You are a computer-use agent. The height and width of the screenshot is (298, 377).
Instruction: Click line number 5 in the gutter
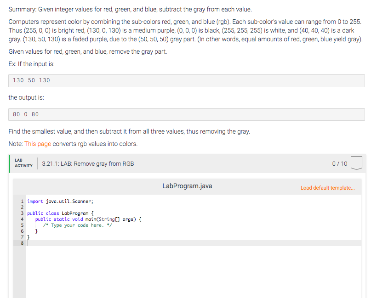point(22,225)
